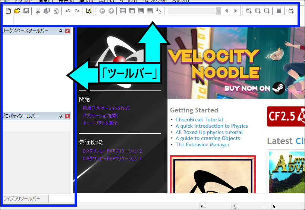Open the Frame editor icon

(132, 11)
